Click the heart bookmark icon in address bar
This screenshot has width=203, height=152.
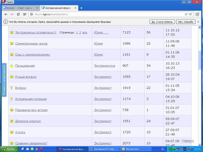point(190,14)
